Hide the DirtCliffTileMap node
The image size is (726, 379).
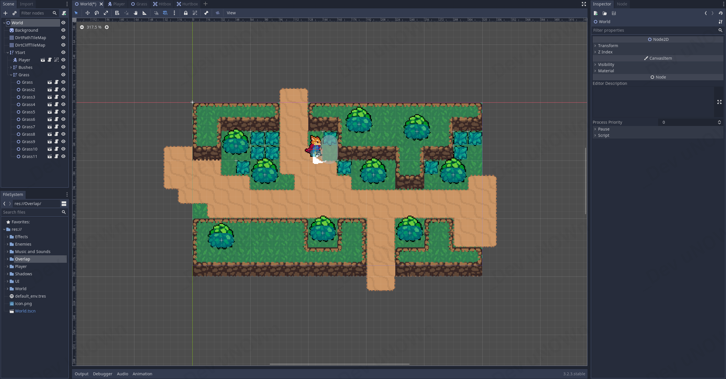tap(63, 45)
